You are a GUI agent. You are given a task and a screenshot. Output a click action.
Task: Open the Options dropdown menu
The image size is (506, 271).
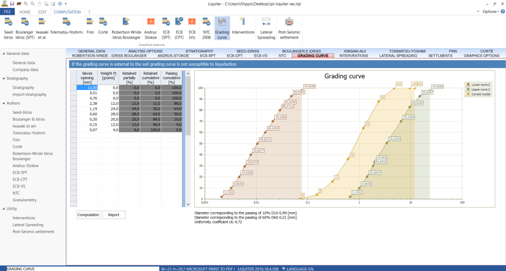[x=490, y=11]
